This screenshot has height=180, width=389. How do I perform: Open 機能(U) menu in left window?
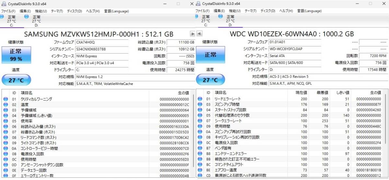[41, 11]
